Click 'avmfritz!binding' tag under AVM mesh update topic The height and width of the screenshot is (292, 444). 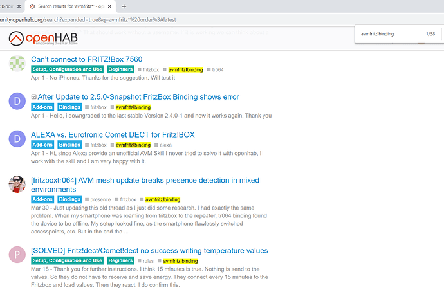[x=163, y=200]
